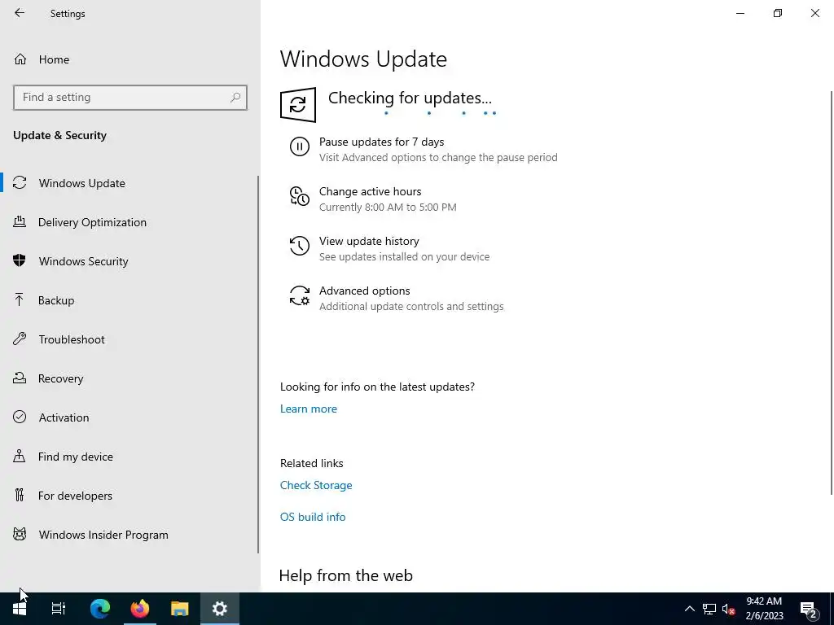Image resolution: width=834 pixels, height=625 pixels.
Task: Click the sidebar vertical scrollbar
Action: [258, 364]
